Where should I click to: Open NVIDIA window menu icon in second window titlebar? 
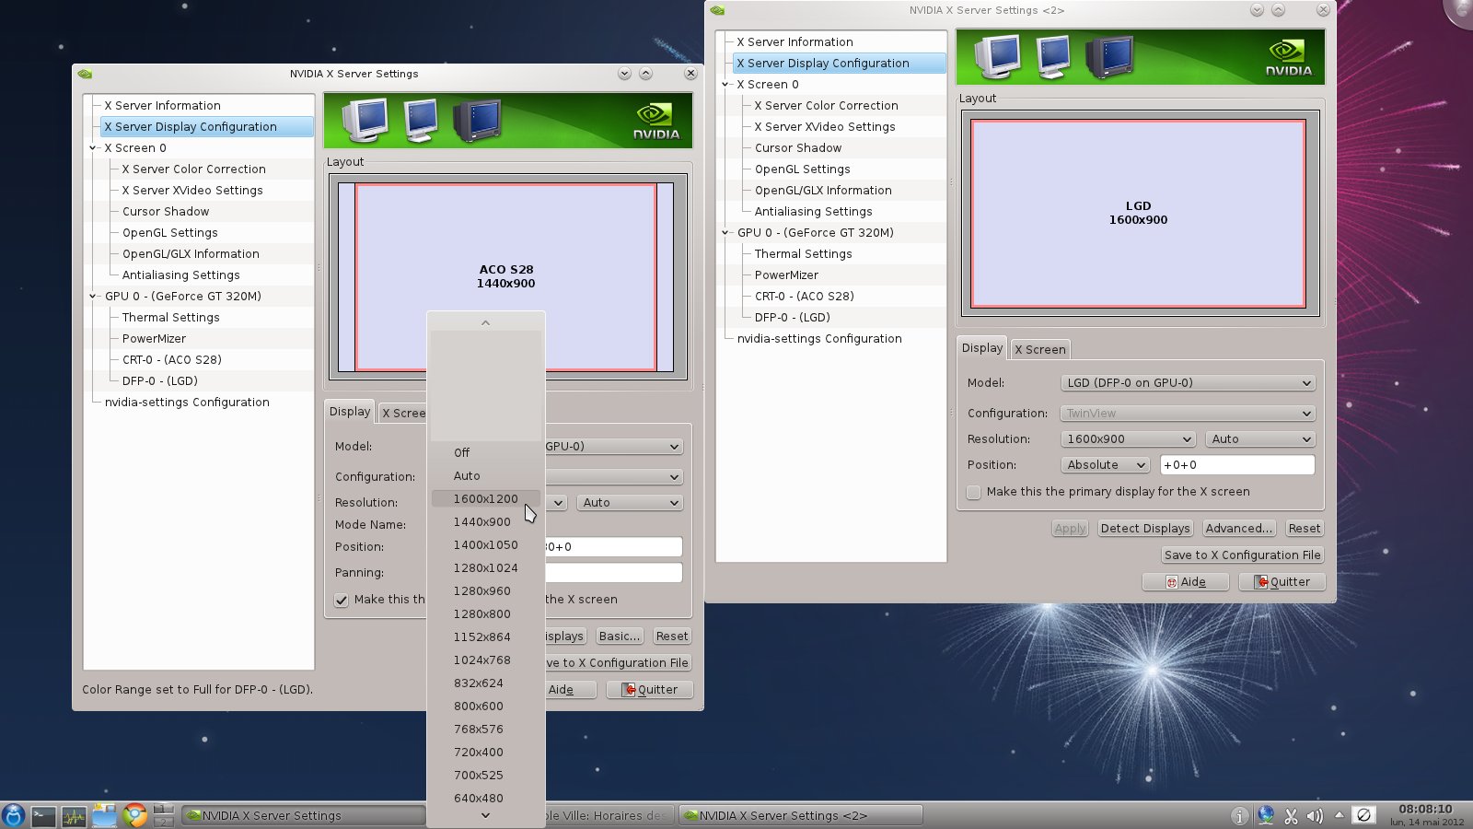(717, 10)
